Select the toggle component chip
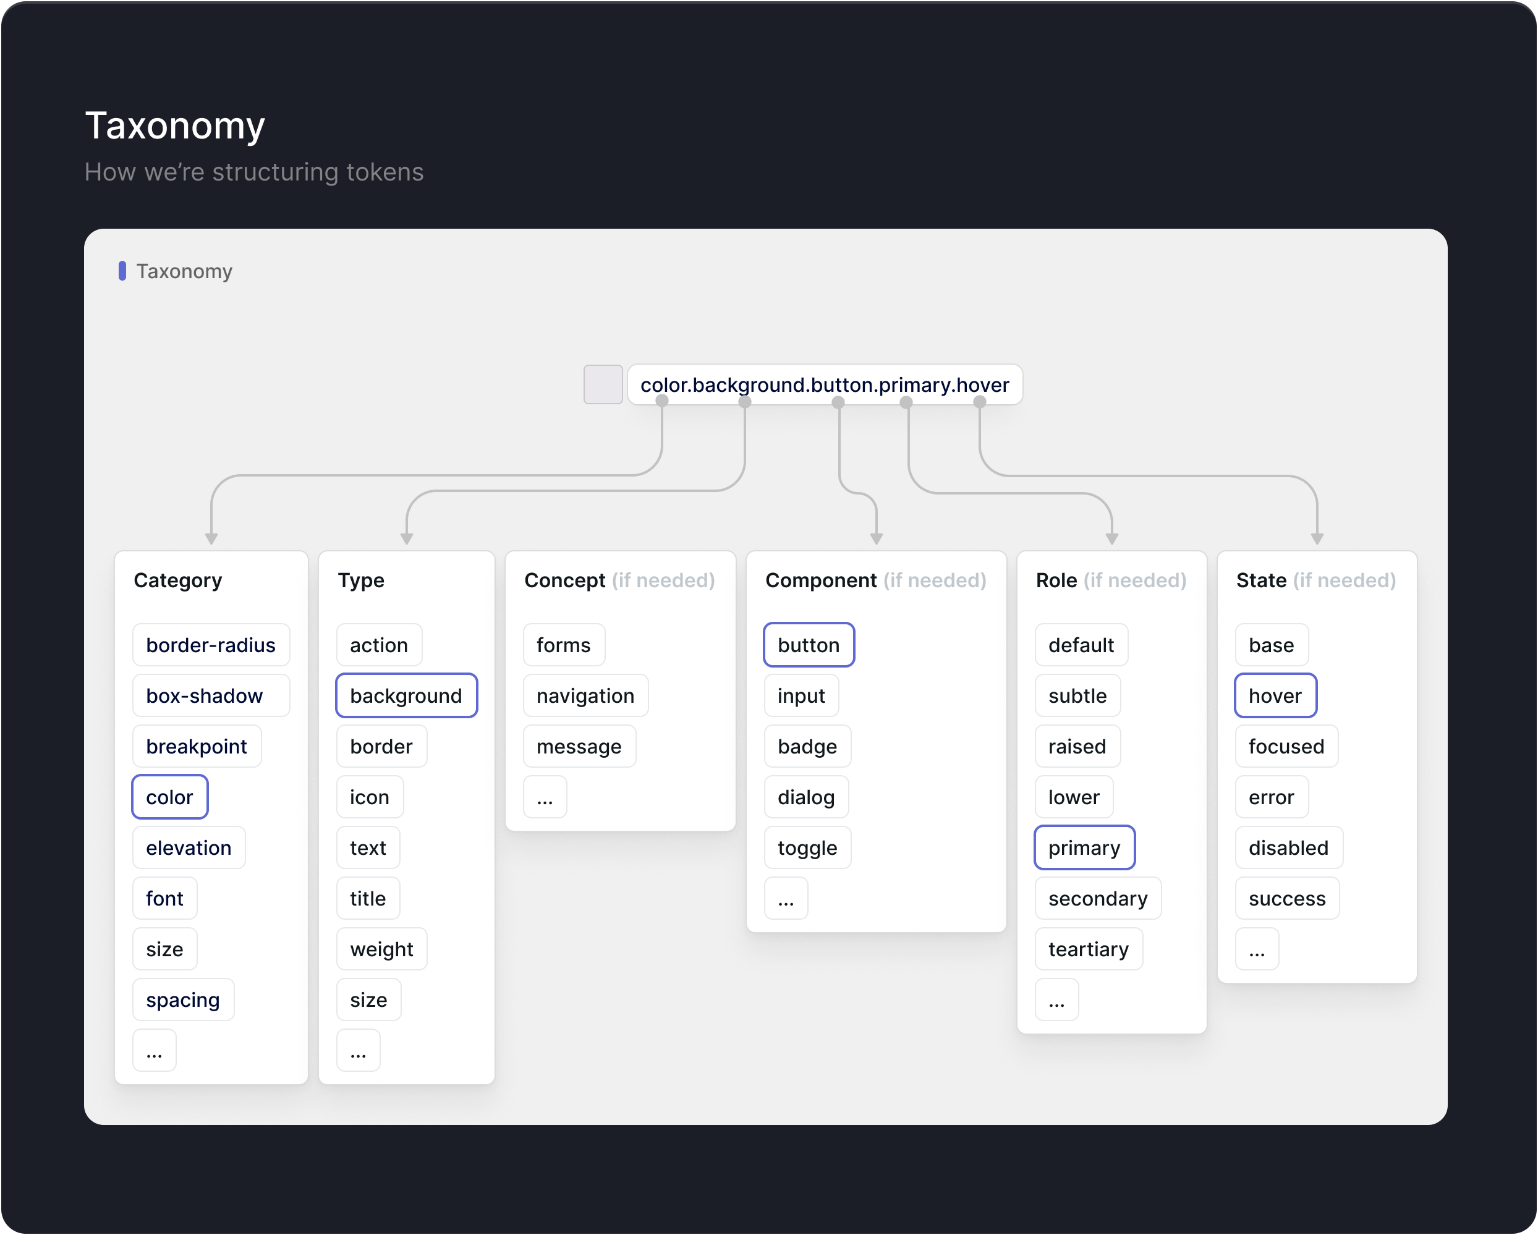 (x=807, y=847)
